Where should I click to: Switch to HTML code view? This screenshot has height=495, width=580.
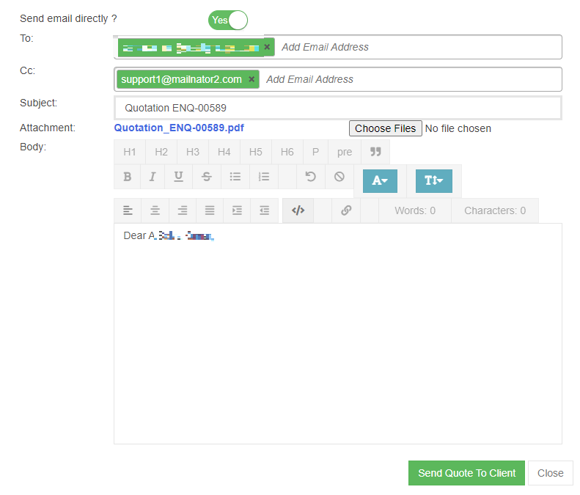[298, 210]
